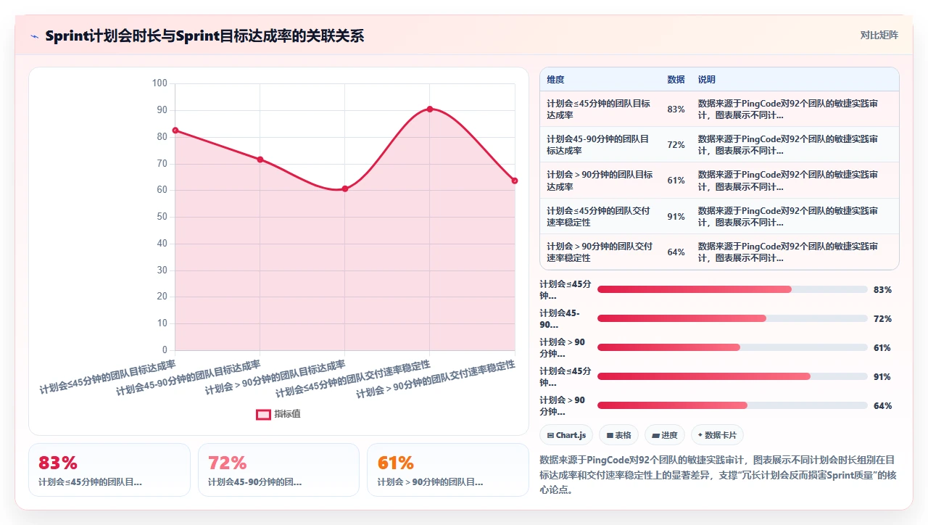
Task: Click the 91% progress value label
Action: (882, 376)
